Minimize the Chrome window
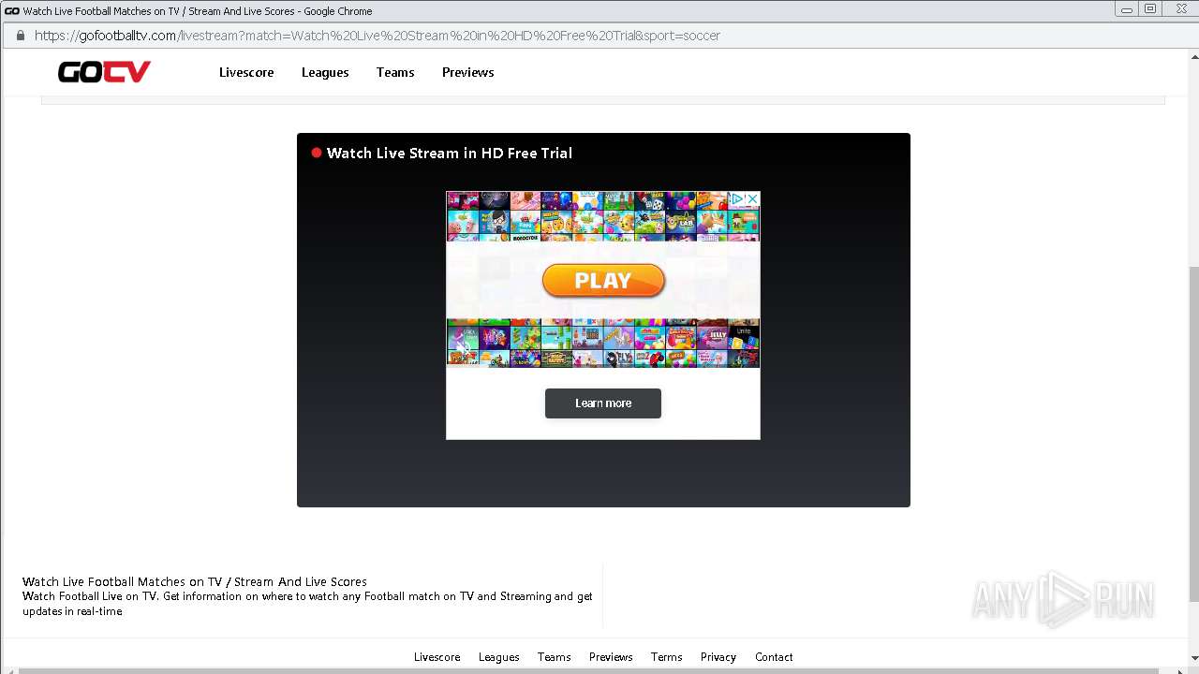The image size is (1199, 674). pyautogui.click(x=1126, y=9)
